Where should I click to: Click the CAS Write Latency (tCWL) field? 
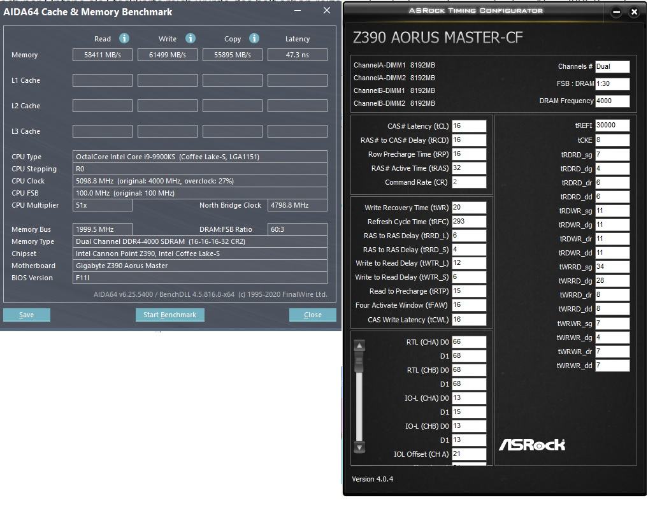[469, 320]
